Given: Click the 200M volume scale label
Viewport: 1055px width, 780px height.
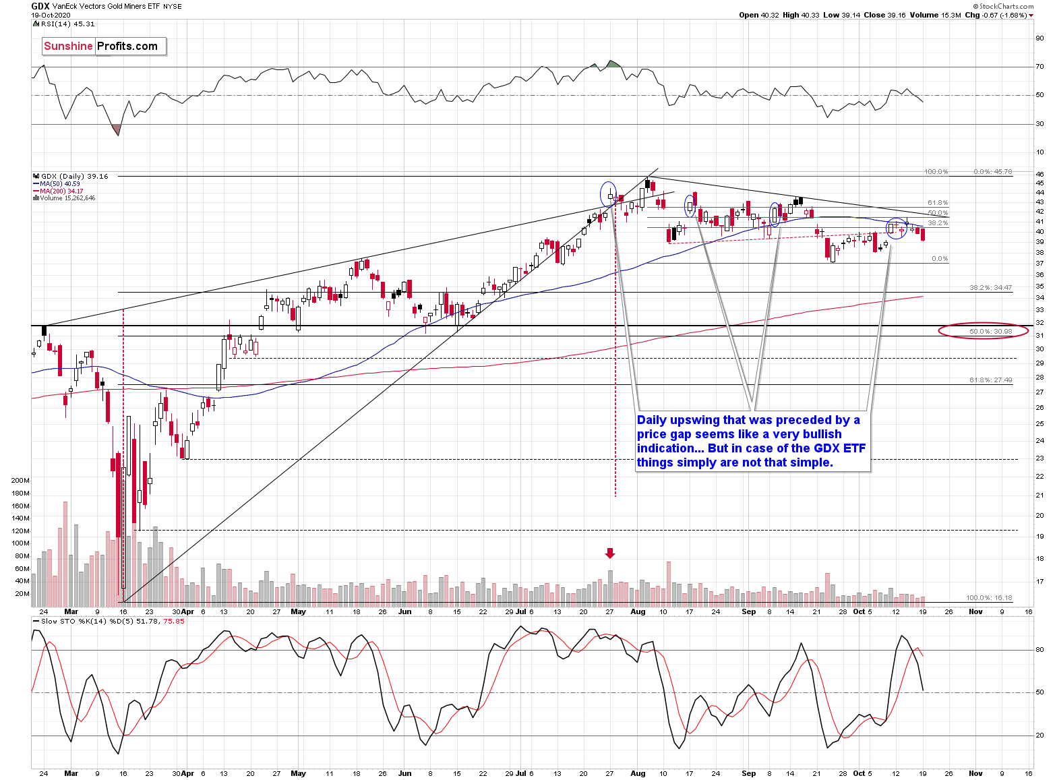Looking at the screenshot, I should point(20,481).
